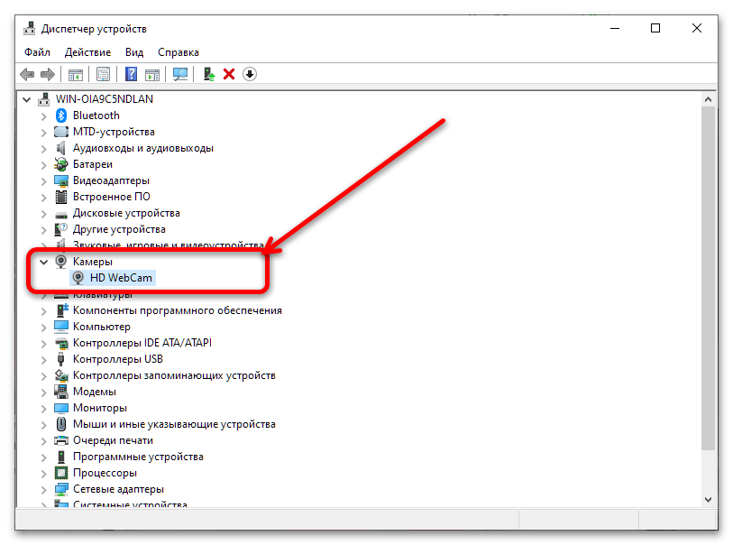Open the Действие menu
The image size is (733, 545).
coord(88,52)
